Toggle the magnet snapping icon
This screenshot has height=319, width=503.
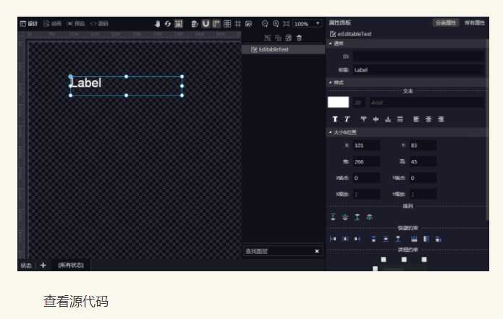206,24
